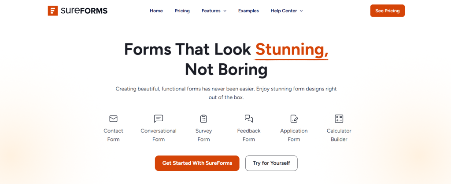
Task: Click the SureForms logo icon
Action: point(53,11)
